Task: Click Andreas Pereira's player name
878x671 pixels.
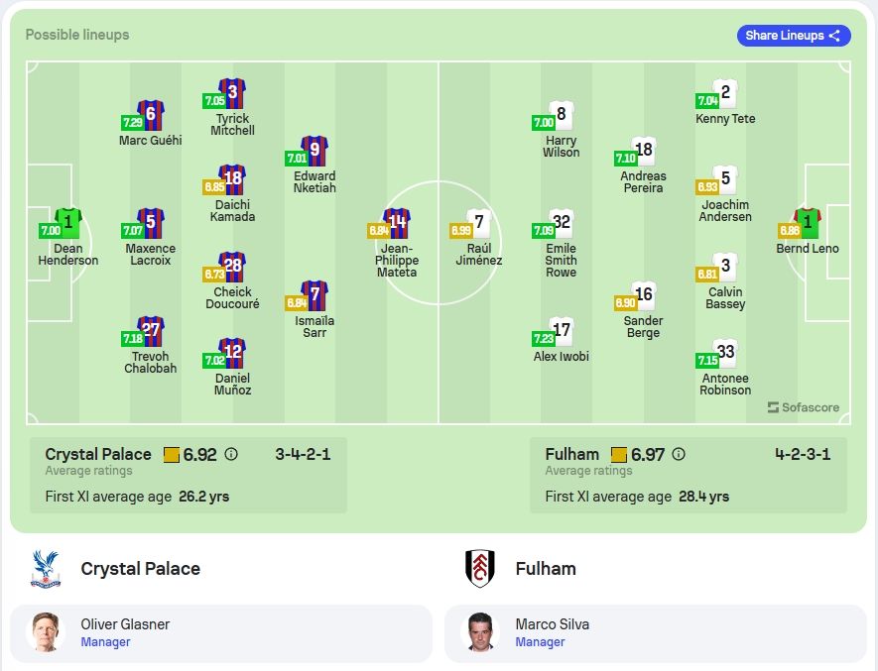Action: tap(644, 182)
